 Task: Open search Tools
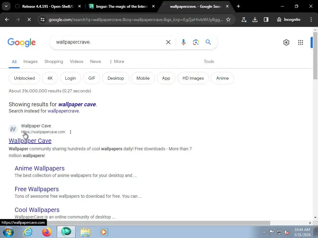pos(209,62)
